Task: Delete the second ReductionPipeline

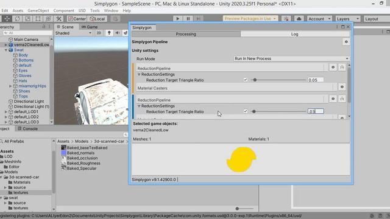Action: click(x=342, y=99)
